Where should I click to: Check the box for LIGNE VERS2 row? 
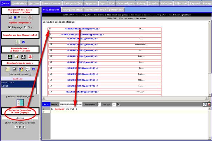click(x=51, y=44)
